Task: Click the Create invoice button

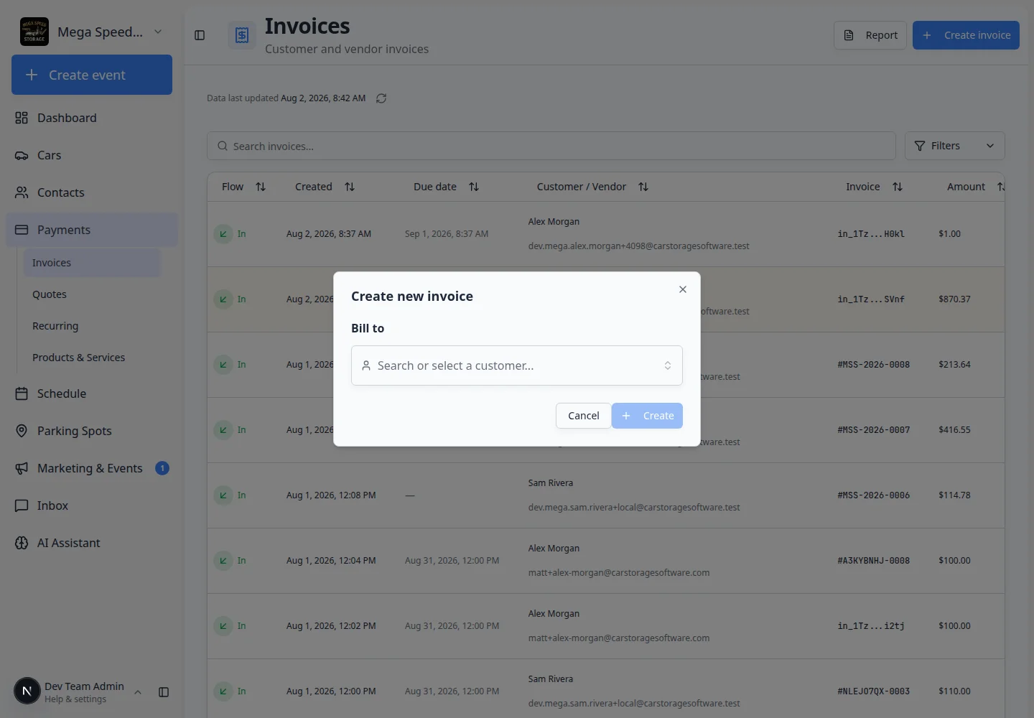Action: pos(966,35)
